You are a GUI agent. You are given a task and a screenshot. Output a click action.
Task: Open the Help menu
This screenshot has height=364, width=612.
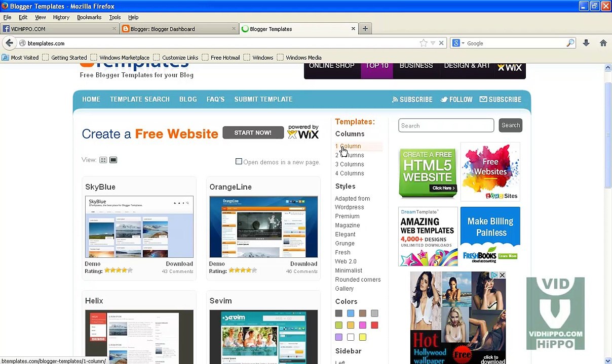(133, 17)
